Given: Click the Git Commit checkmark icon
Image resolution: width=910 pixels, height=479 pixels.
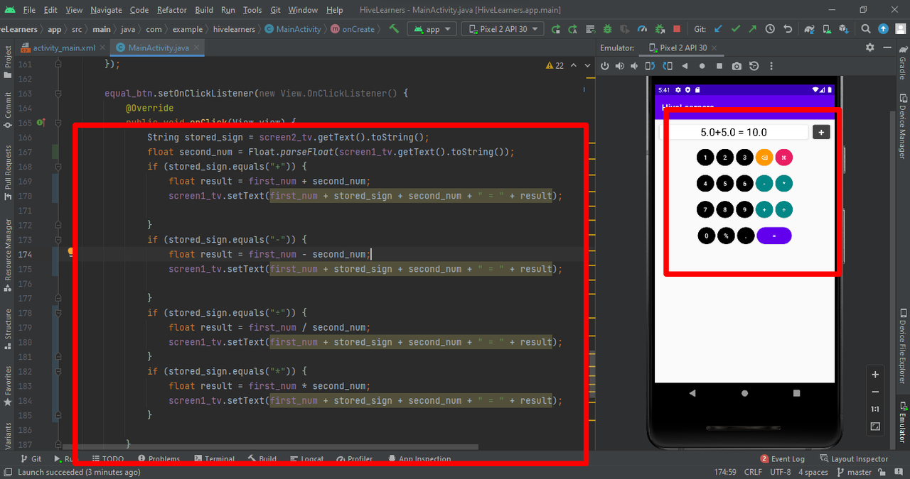Looking at the screenshot, I should pyautogui.click(x=735, y=29).
